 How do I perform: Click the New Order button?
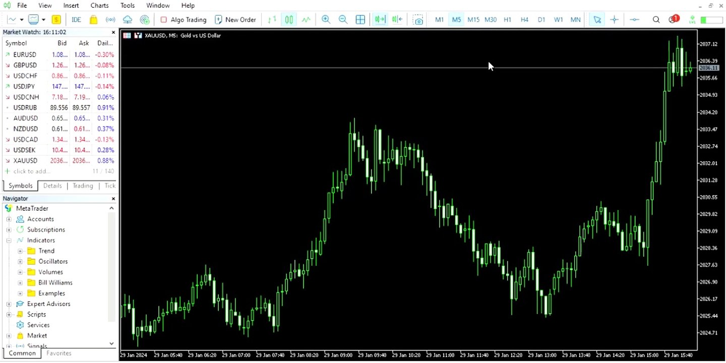[x=235, y=20]
